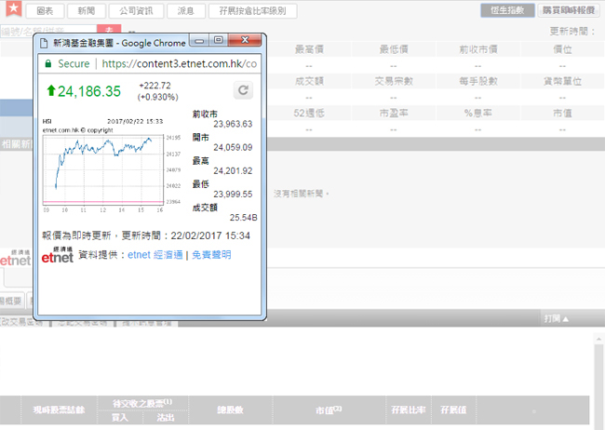This screenshot has width=605, height=430.
Task: Click the page document icon in popup title
Action: (x=45, y=43)
